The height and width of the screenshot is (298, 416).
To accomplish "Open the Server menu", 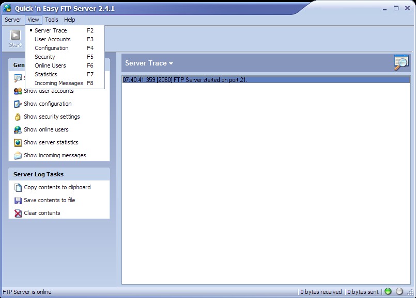I will point(13,20).
